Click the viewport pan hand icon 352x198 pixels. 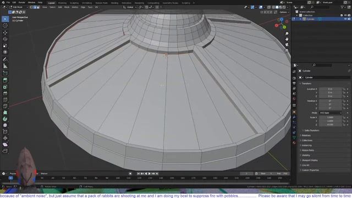pyautogui.click(x=287, y=39)
